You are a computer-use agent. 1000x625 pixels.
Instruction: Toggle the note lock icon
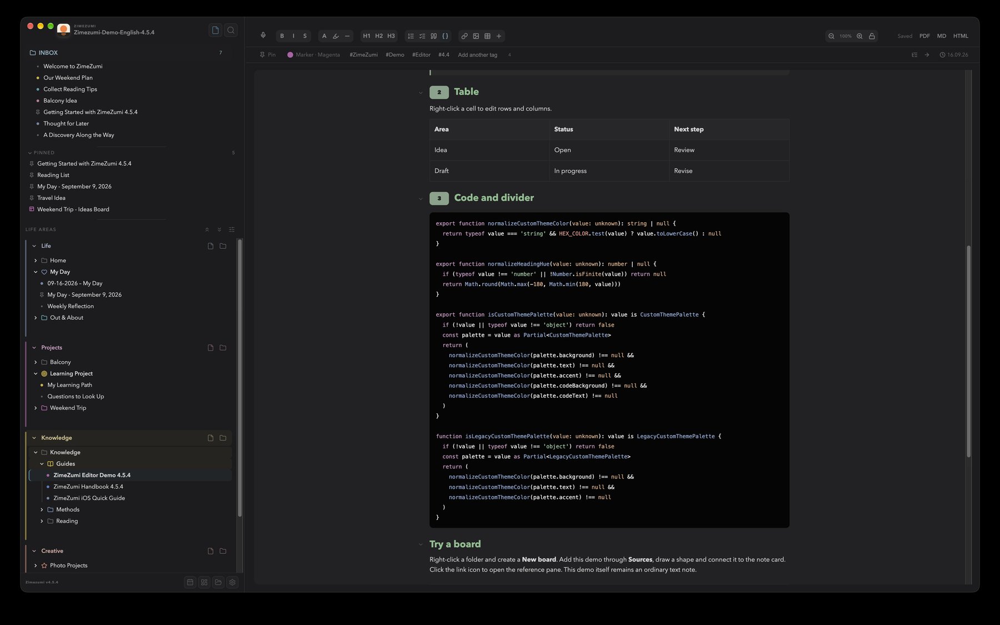click(x=872, y=36)
